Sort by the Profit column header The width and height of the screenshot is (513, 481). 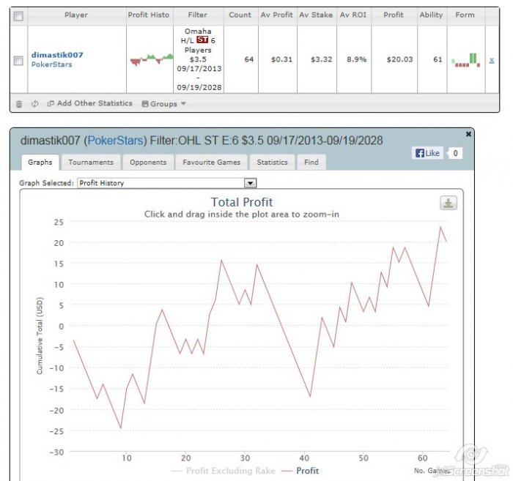[x=394, y=15]
